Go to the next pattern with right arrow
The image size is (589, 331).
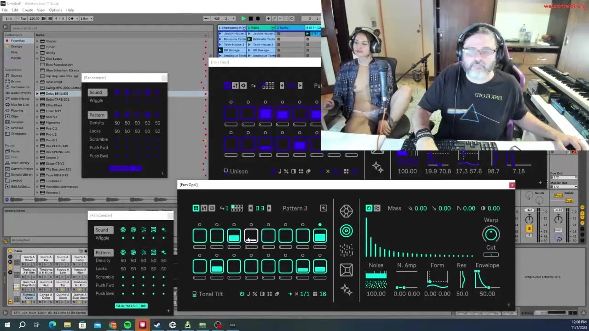pyautogui.click(x=269, y=208)
